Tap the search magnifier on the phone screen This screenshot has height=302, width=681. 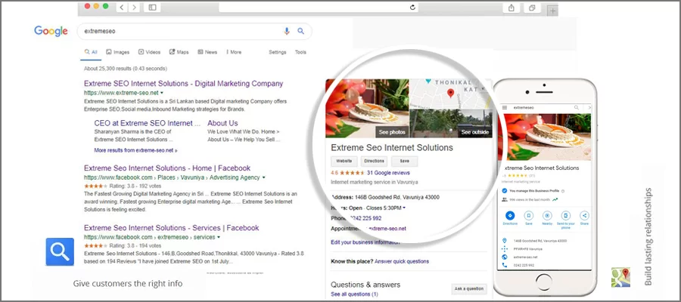(577, 107)
